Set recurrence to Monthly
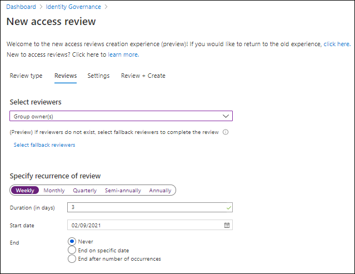The height and width of the screenshot is (274, 355). (x=54, y=190)
